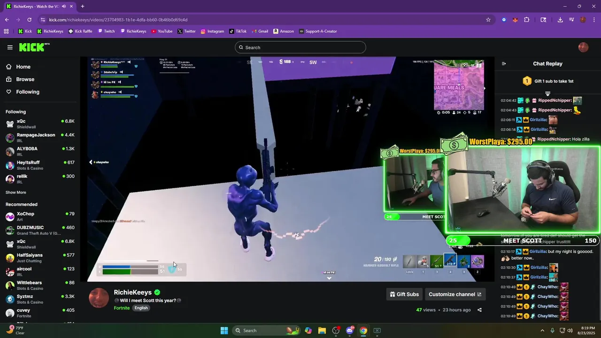Open HeyItsRuff channel
601x338 pixels.
pos(40,165)
